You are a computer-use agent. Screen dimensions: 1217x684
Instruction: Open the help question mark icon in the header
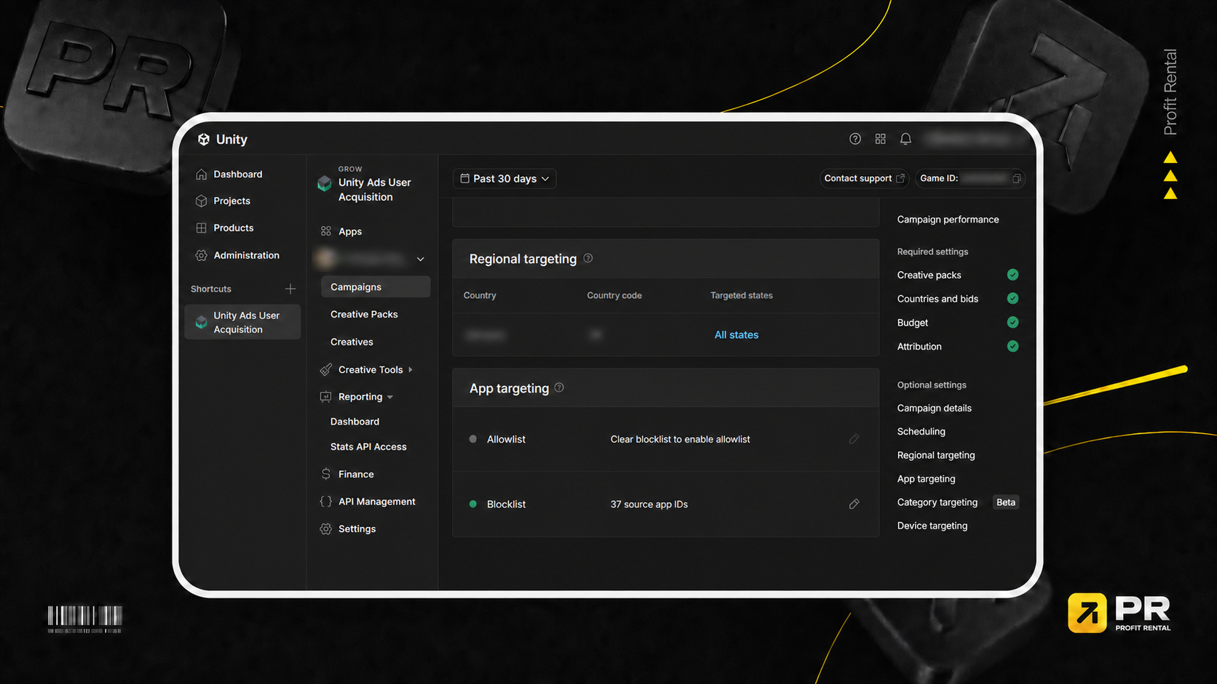pos(855,139)
